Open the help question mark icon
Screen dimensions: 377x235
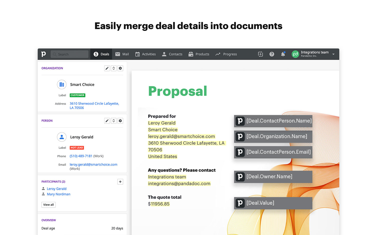tap(272, 54)
